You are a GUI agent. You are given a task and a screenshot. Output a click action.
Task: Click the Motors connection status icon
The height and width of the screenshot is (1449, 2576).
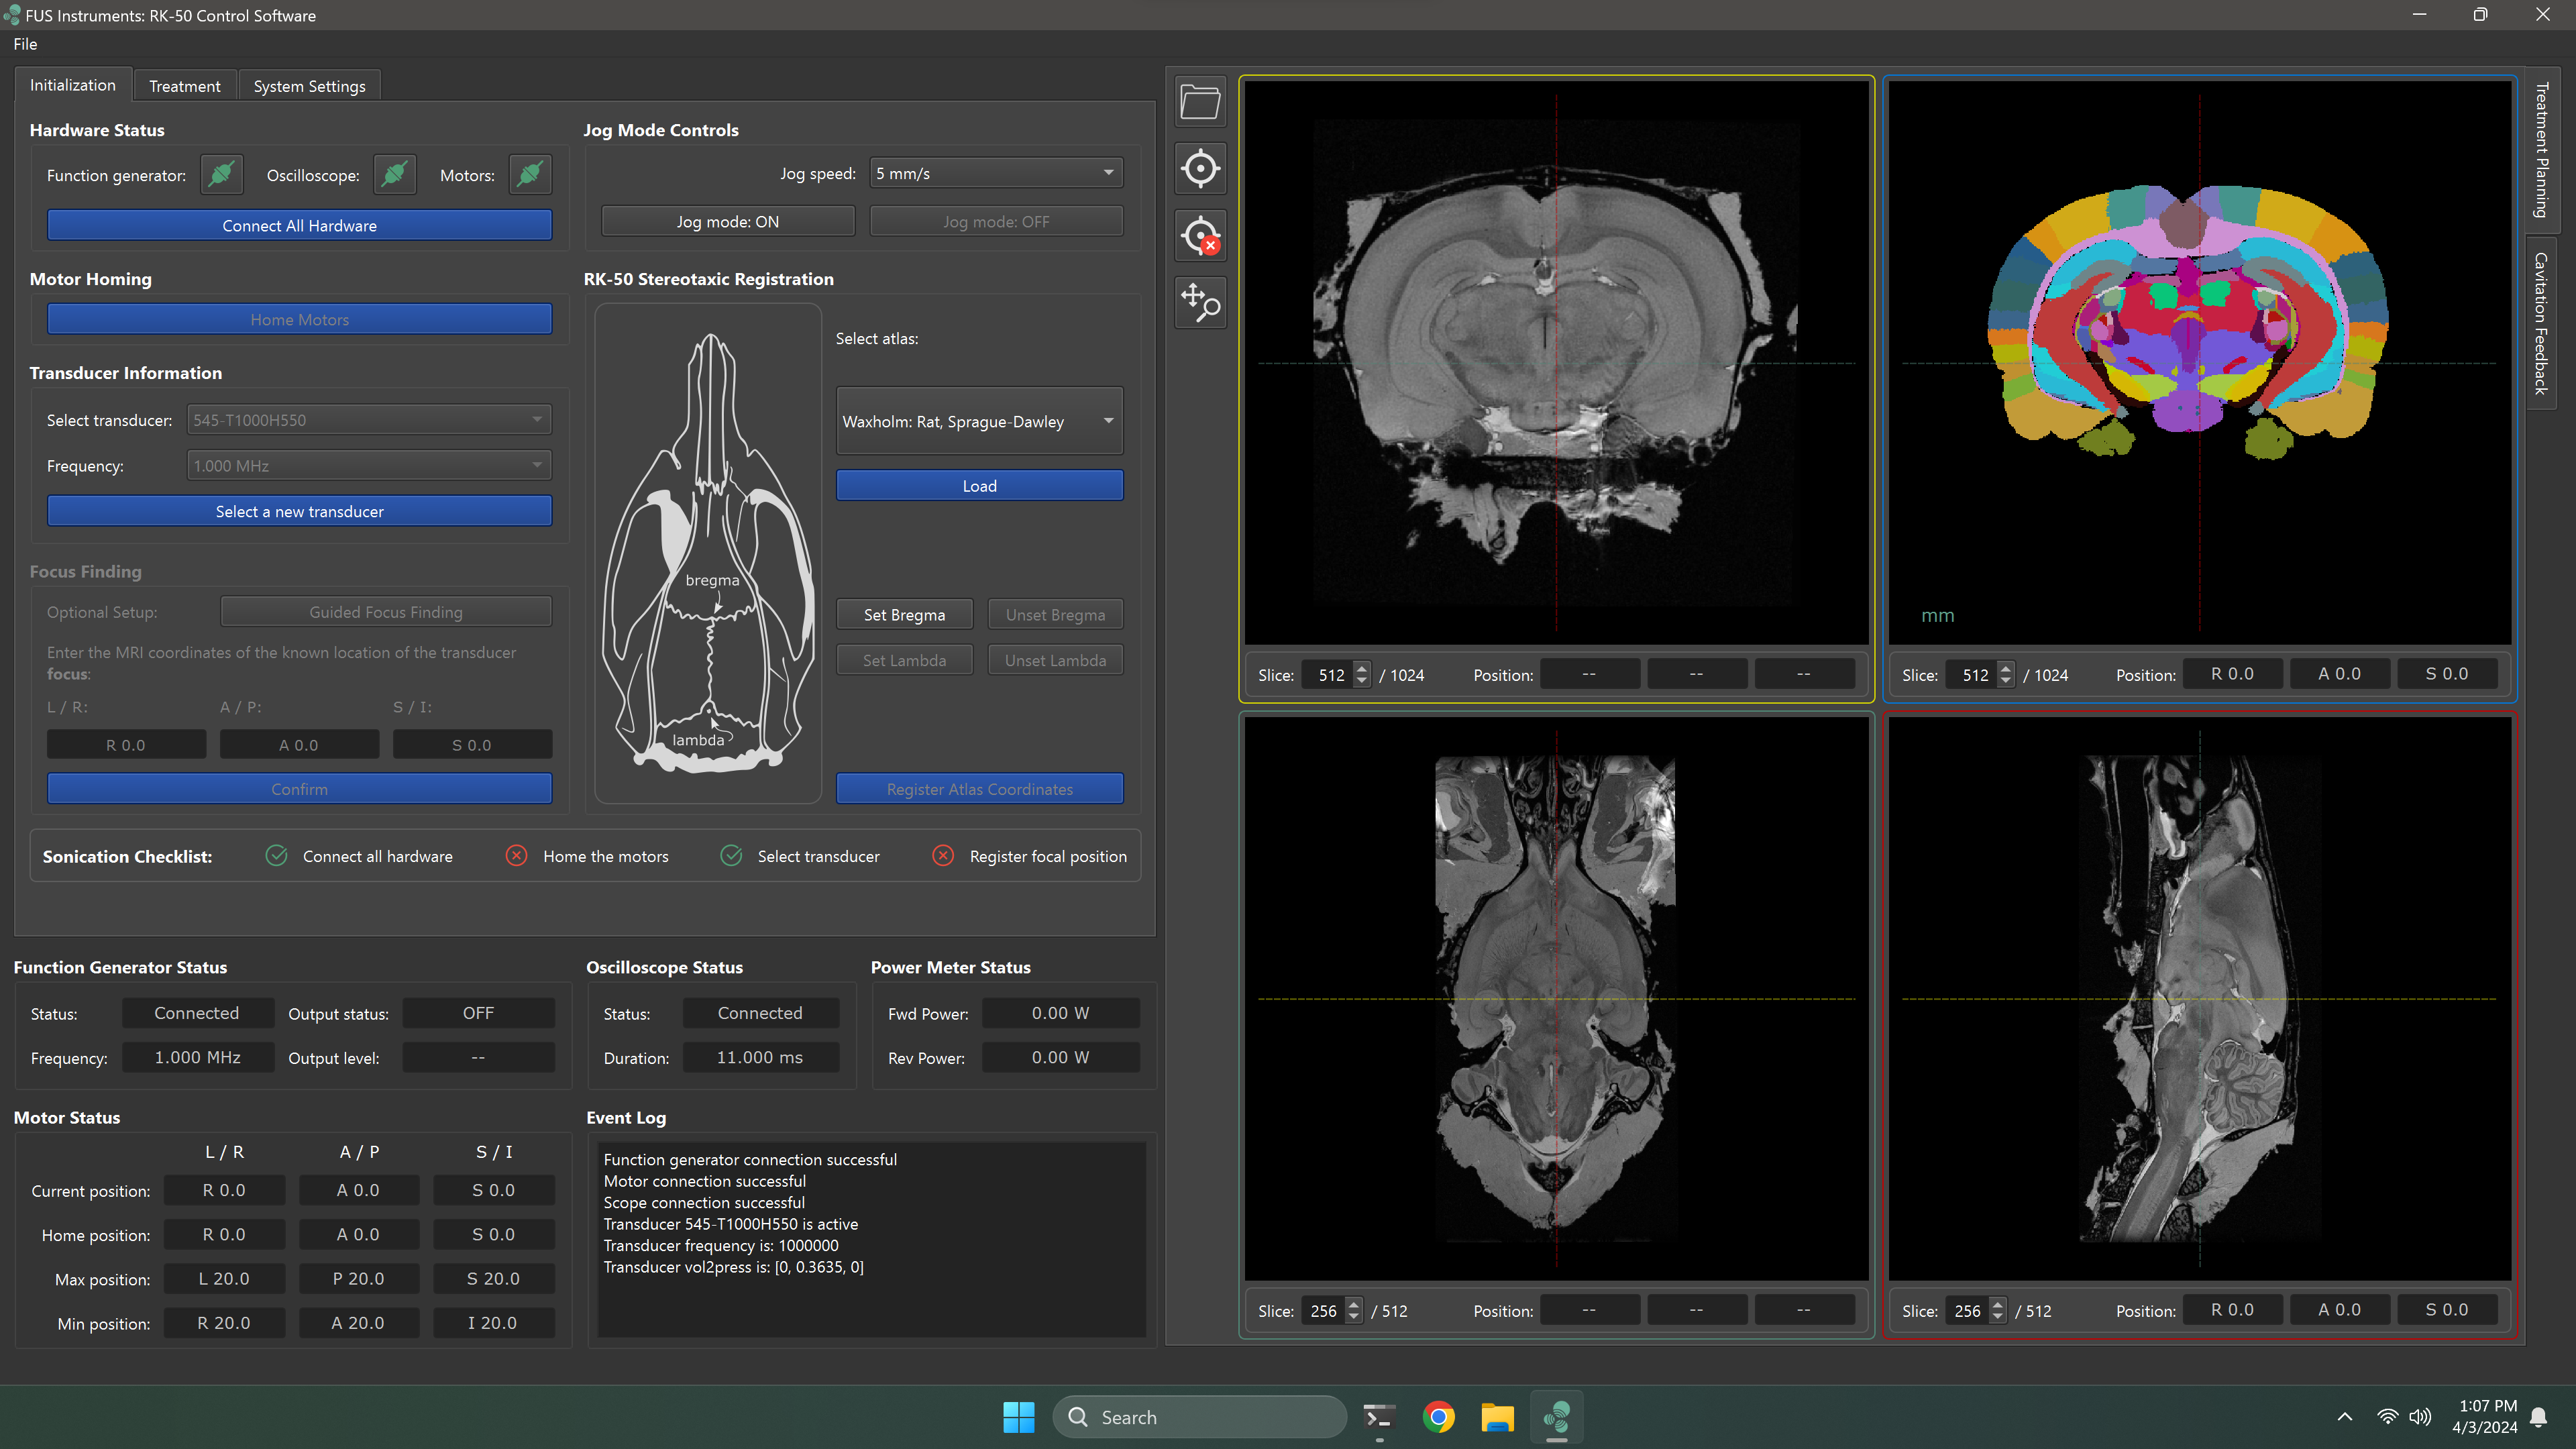tap(529, 174)
